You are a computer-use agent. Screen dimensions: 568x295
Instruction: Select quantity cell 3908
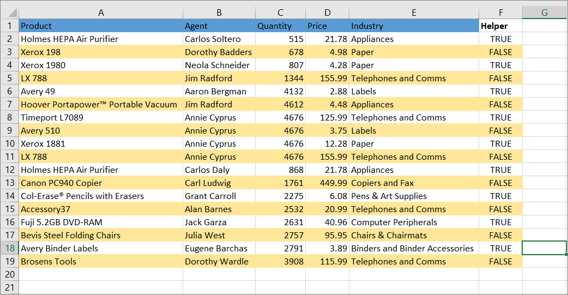pyautogui.click(x=280, y=261)
